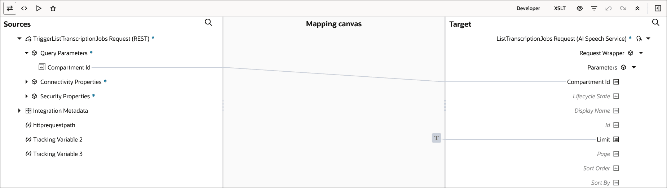This screenshot has height=188, width=667.
Task: Expand Connectivity Properties node
Action: (x=27, y=82)
